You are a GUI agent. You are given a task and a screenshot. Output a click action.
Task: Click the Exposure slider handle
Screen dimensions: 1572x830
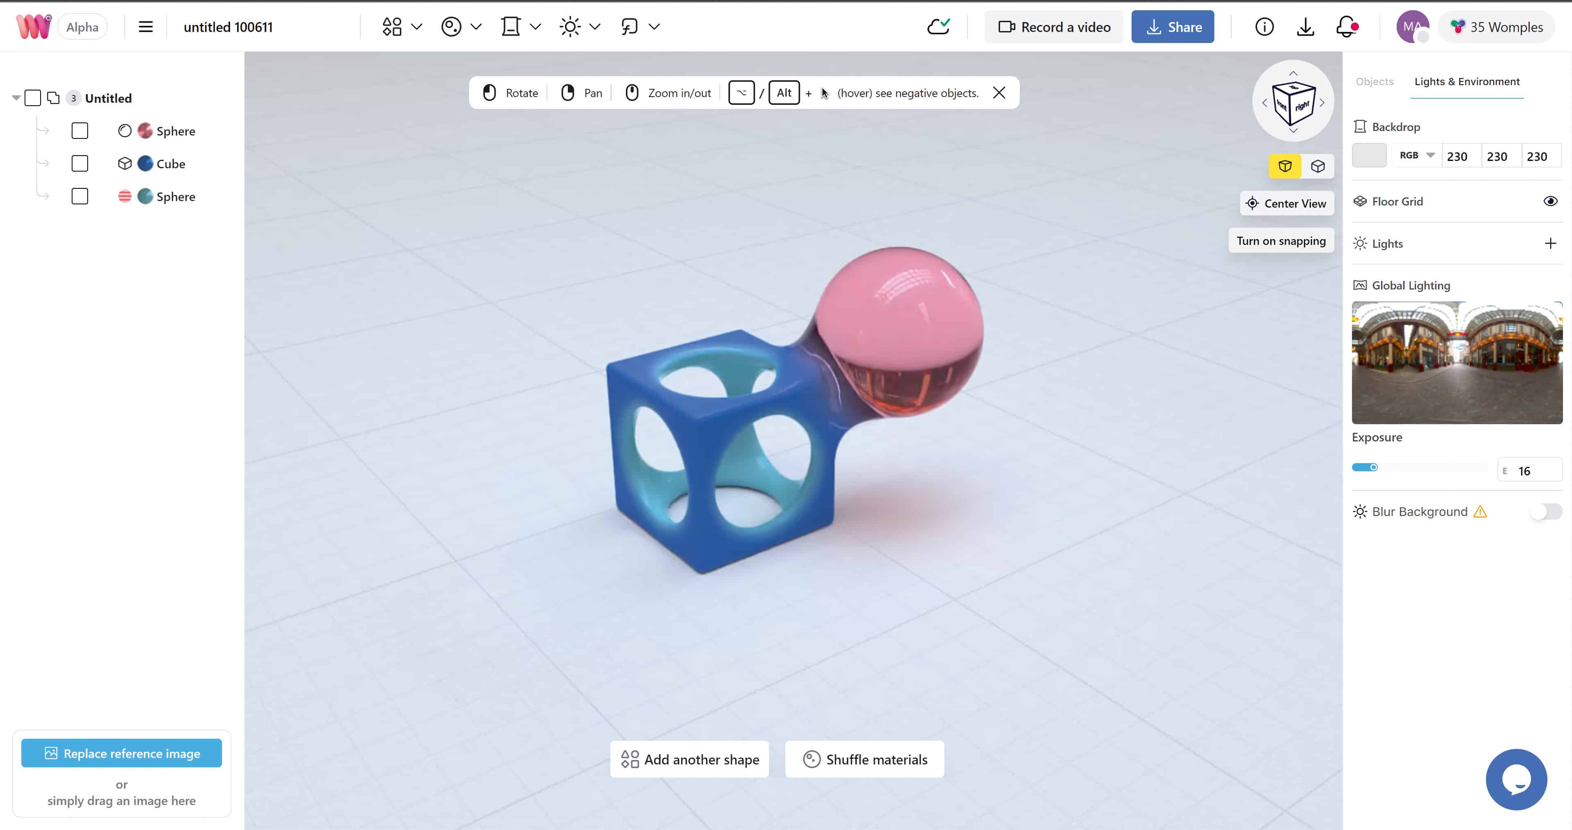coord(1374,467)
